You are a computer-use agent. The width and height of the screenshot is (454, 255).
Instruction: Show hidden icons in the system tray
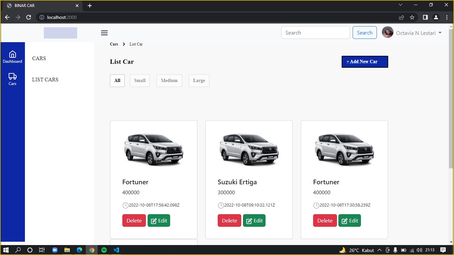[379, 250]
